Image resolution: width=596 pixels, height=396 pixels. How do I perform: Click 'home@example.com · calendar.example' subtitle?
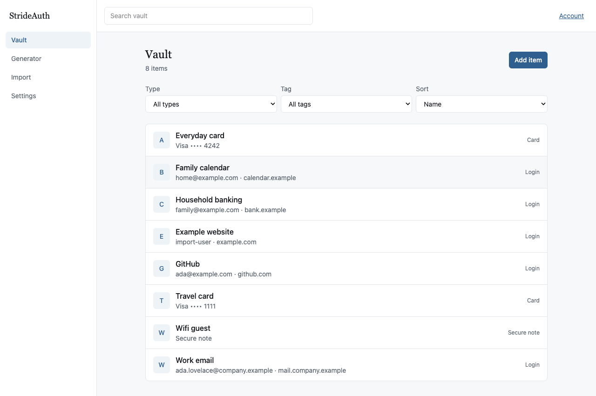click(236, 178)
